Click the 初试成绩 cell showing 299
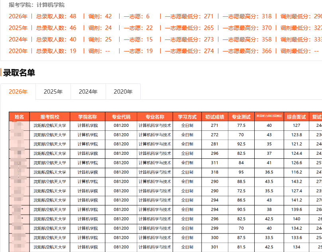Screen dimensions: 322x252 pos(214,228)
